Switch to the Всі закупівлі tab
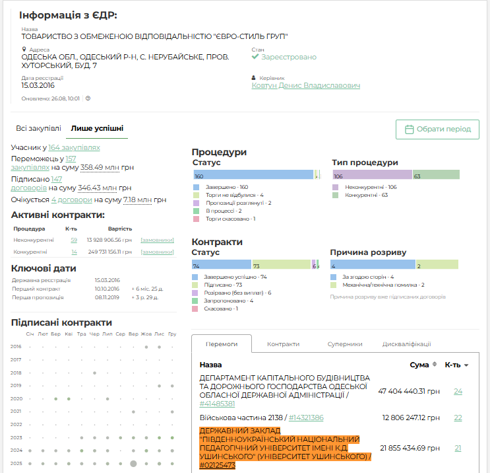 point(38,128)
